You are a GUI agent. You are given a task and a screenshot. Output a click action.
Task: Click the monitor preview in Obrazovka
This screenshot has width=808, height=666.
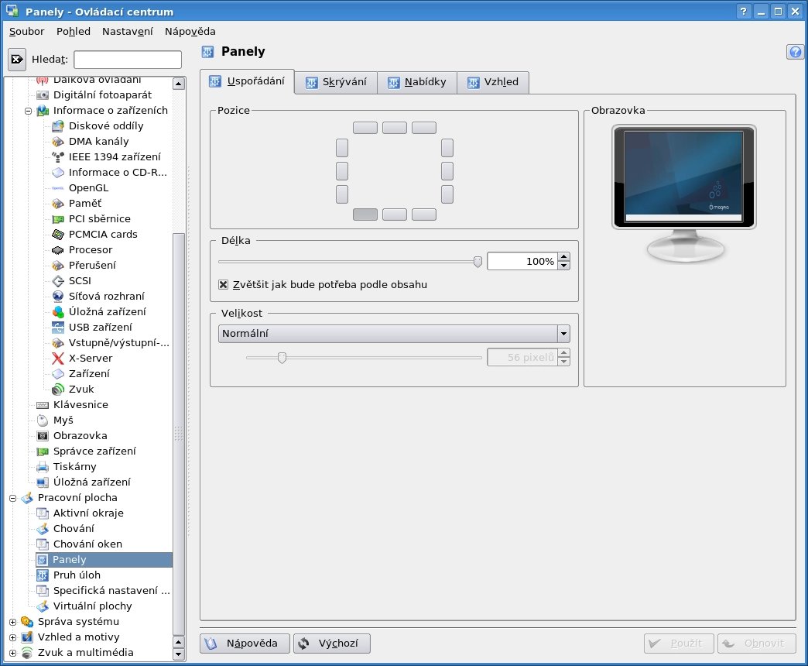[684, 194]
